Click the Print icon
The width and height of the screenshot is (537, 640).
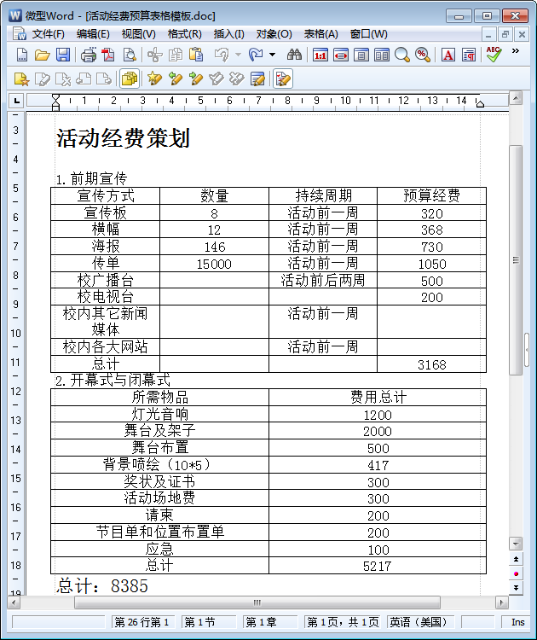pos(88,55)
